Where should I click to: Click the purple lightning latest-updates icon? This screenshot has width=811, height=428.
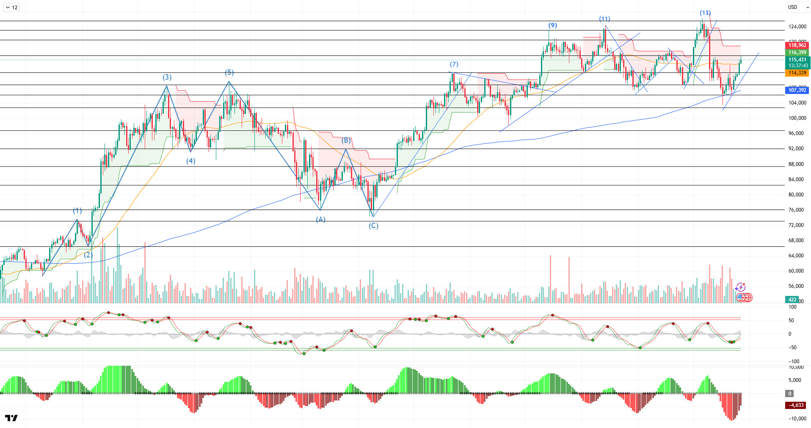tap(740, 287)
